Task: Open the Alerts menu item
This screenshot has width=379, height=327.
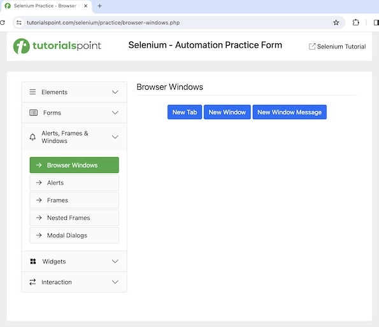Action: pos(74,183)
